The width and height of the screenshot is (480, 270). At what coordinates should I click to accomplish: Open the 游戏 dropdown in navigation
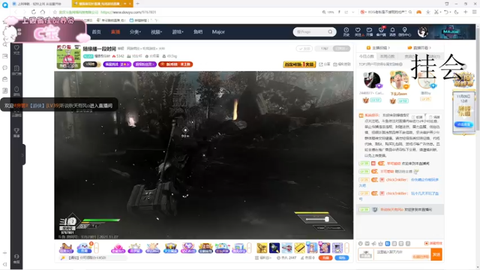coord(178,32)
